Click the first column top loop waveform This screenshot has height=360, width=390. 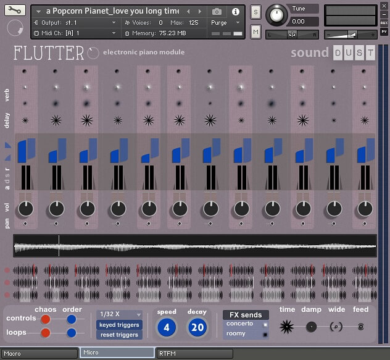(x=25, y=270)
